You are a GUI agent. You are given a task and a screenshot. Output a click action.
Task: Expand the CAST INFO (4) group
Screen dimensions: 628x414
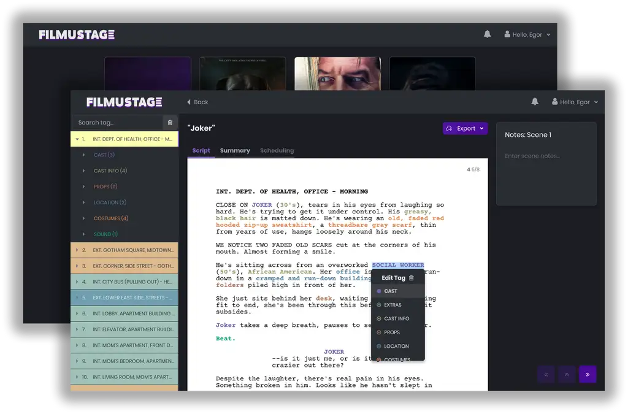pos(83,171)
